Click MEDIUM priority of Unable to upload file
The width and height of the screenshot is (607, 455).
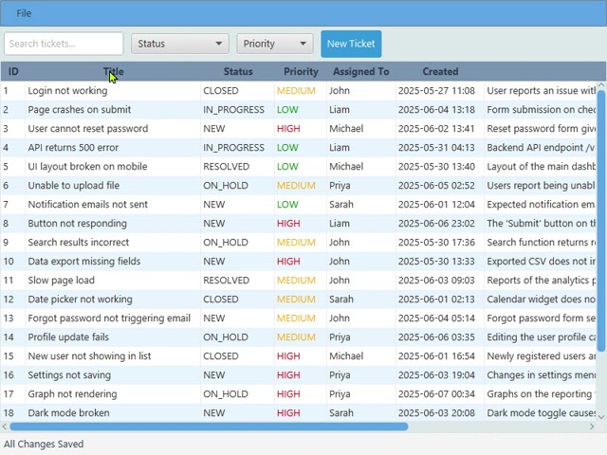click(x=296, y=186)
